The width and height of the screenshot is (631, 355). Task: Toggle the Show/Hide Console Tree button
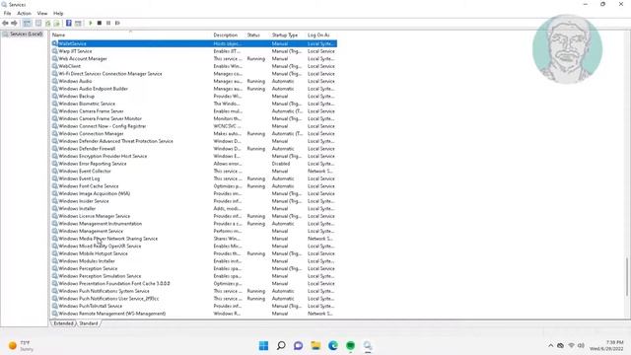[x=27, y=24]
